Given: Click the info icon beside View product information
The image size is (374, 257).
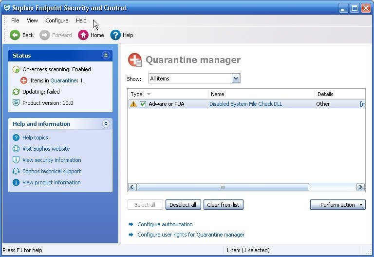Looking at the screenshot, I should click(x=16, y=182).
